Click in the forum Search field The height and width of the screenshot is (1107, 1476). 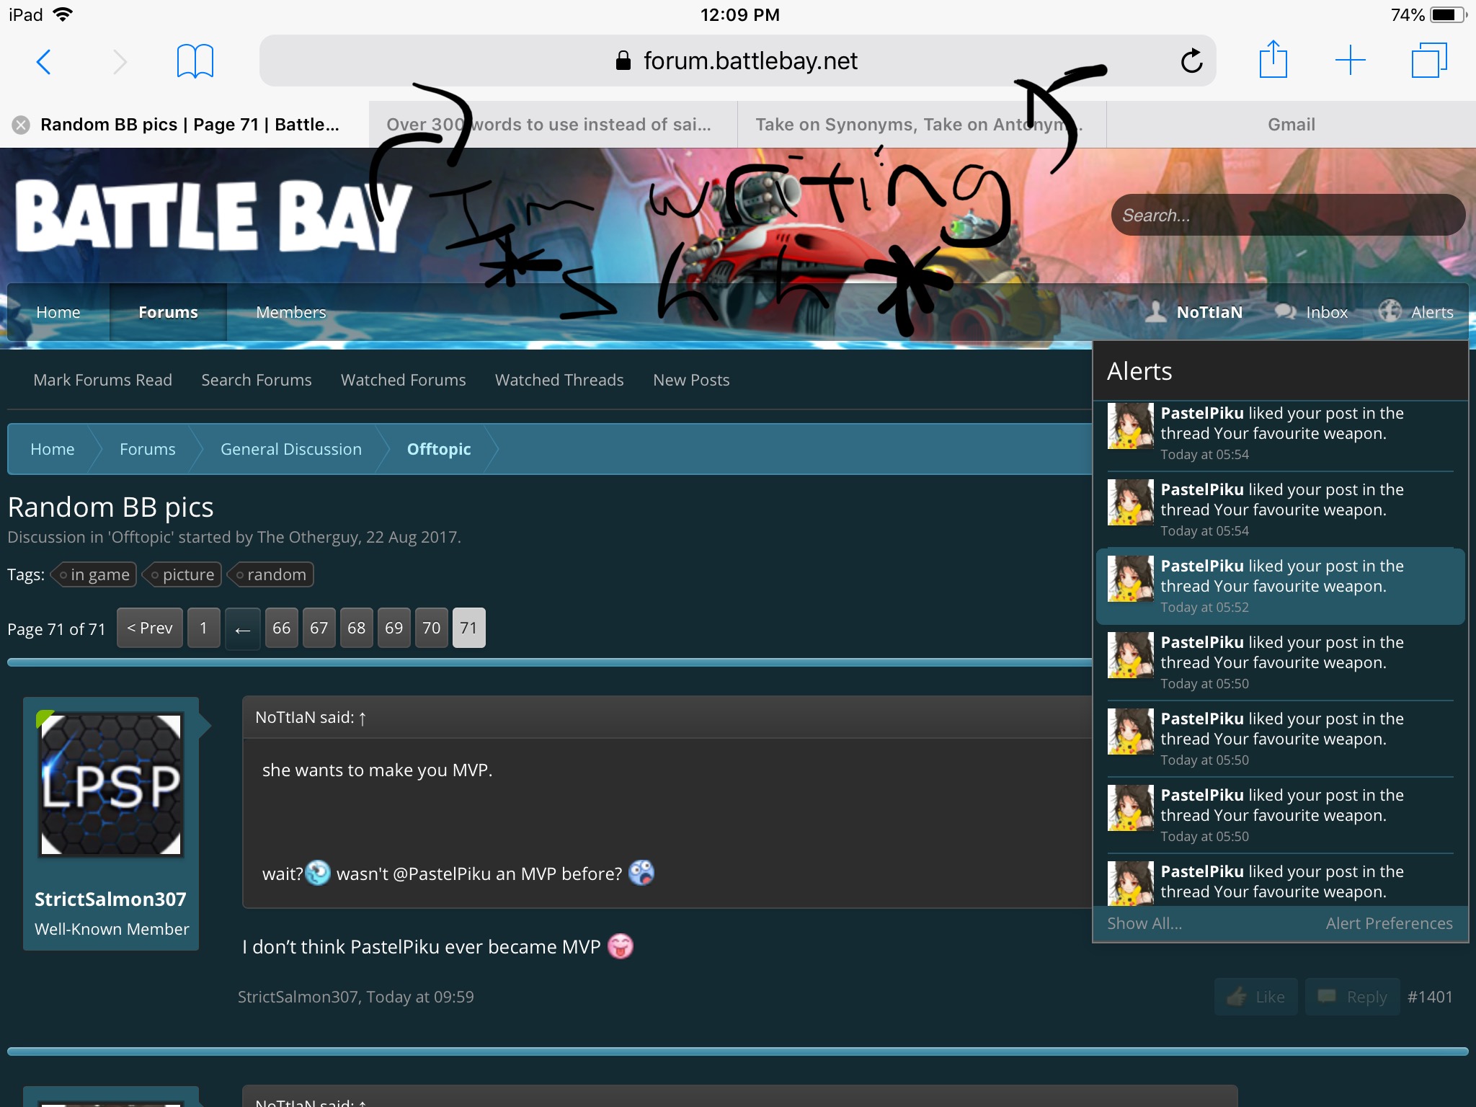tap(1287, 215)
